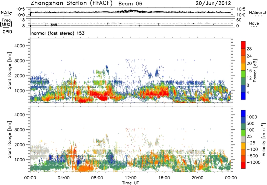
Task: Click the 'normal (fast stereo) 153' text
Action: (58, 33)
